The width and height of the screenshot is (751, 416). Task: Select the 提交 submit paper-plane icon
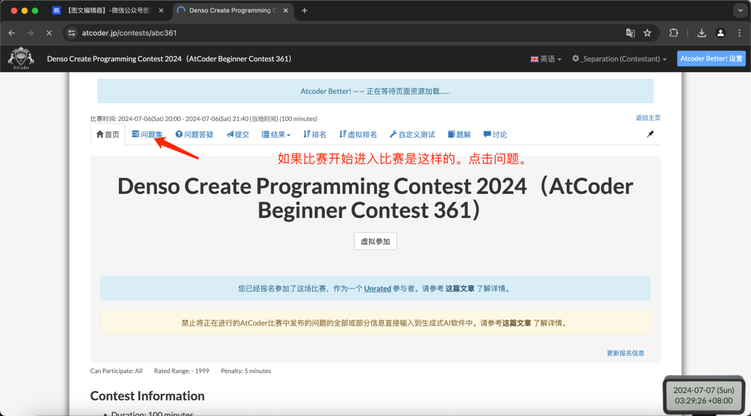pos(238,133)
